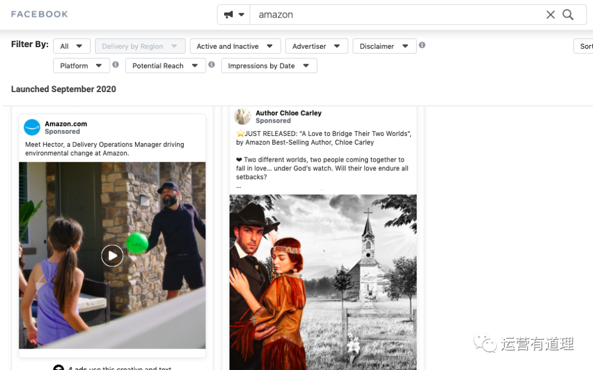Click the Amazon.com advertiser logo
593x370 pixels.
(32, 127)
